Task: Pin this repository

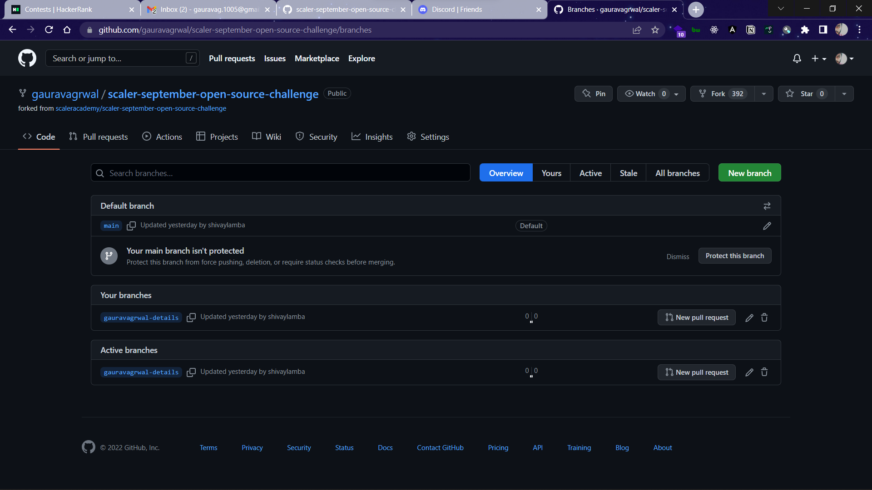Action: coord(593,93)
